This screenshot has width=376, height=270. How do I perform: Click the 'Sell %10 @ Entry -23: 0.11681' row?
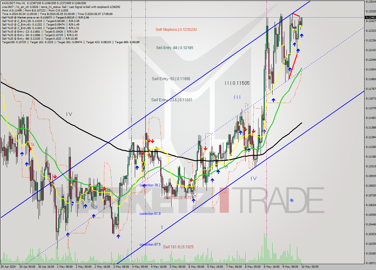pyautogui.click(x=40, y=31)
